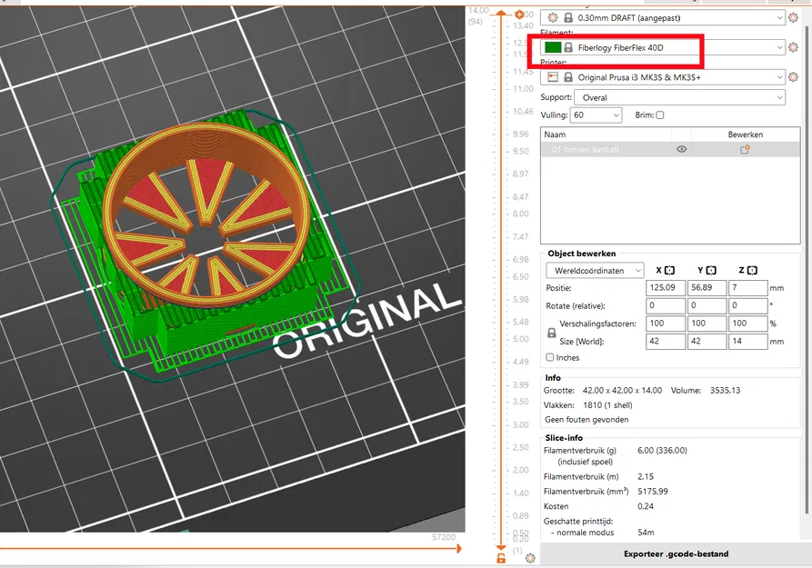Image resolution: width=812 pixels, height=568 pixels.
Task: Click the Grootte value '42,00 x 42,00 x 14,00'
Action: point(622,391)
